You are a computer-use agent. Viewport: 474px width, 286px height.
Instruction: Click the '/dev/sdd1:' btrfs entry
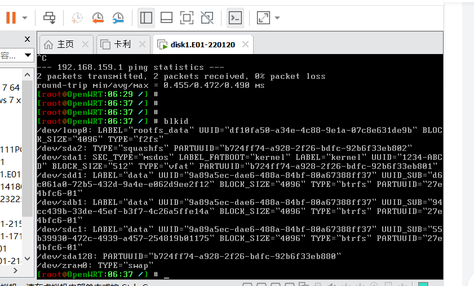click(x=240, y=184)
